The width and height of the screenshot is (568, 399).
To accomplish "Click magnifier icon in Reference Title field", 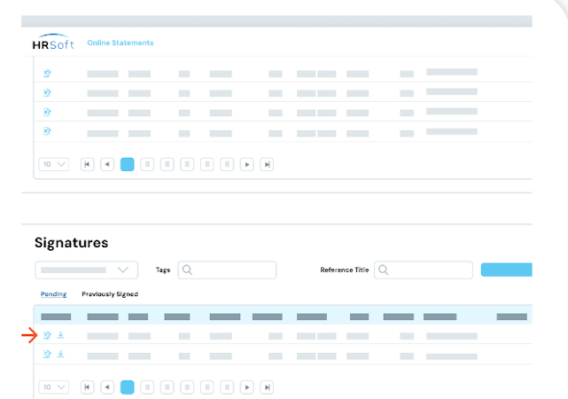I will coord(384,270).
